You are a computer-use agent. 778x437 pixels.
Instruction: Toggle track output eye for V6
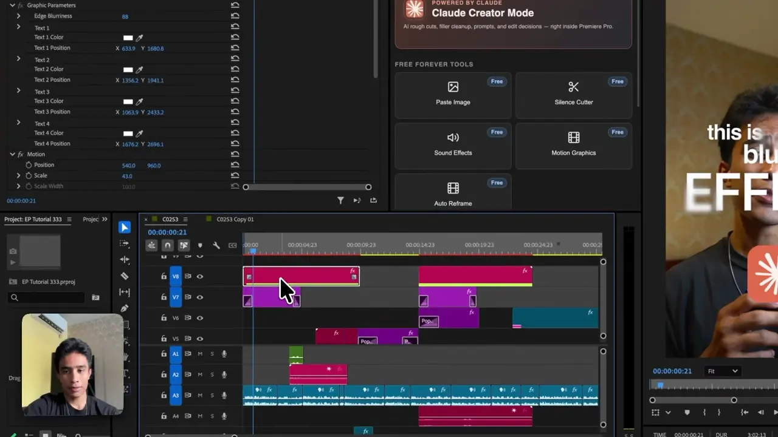[200, 318]
